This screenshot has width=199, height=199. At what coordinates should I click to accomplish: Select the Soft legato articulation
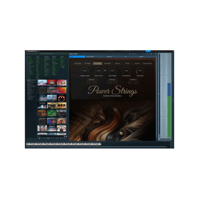pyautogui.click(x=88, y=63)
